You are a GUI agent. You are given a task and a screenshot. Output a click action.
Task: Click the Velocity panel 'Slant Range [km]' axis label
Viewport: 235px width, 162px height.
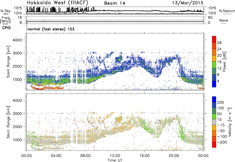8,122
